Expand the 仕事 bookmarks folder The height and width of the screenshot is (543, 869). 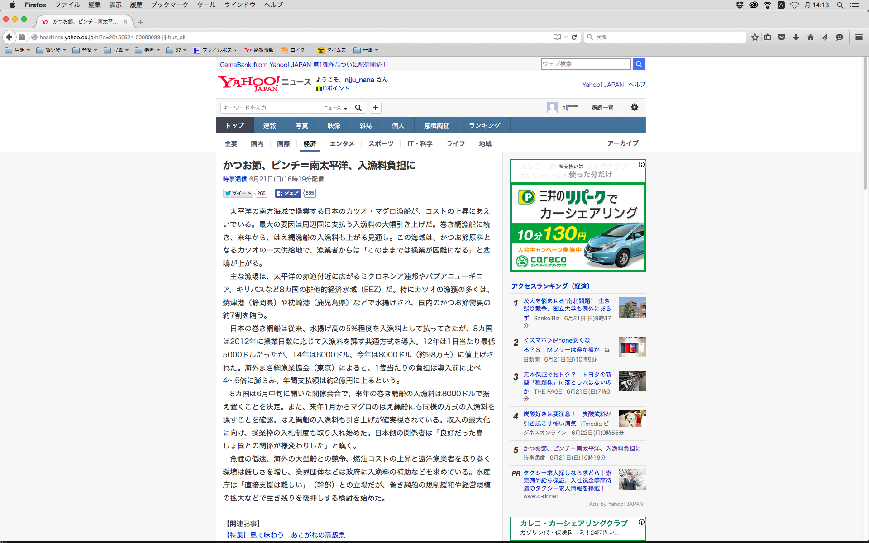[366, 50]
